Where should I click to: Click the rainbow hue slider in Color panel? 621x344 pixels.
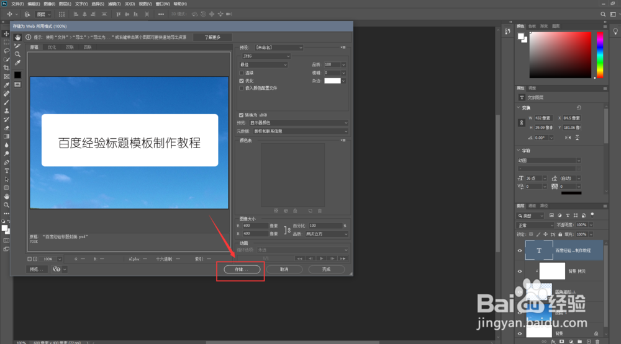pos(600,55)
